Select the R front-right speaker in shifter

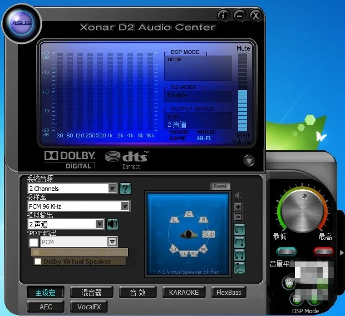(204, 220)
